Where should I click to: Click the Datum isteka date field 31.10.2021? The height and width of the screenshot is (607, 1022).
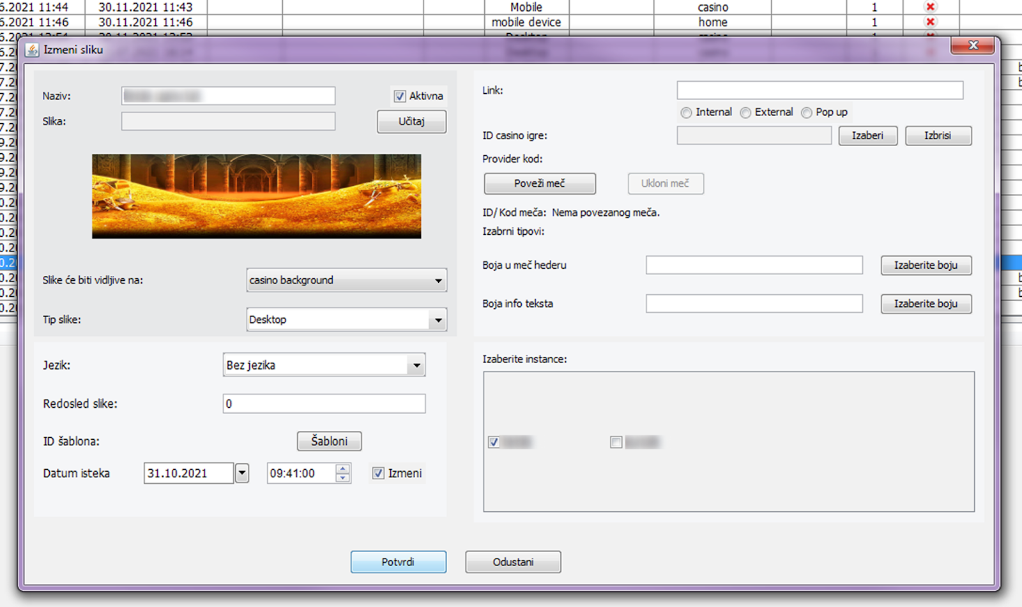click(188, 473)
